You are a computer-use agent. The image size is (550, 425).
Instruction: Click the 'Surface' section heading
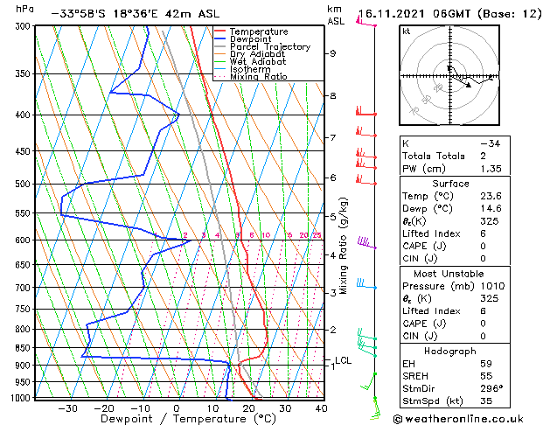click(x=450, y=184)
